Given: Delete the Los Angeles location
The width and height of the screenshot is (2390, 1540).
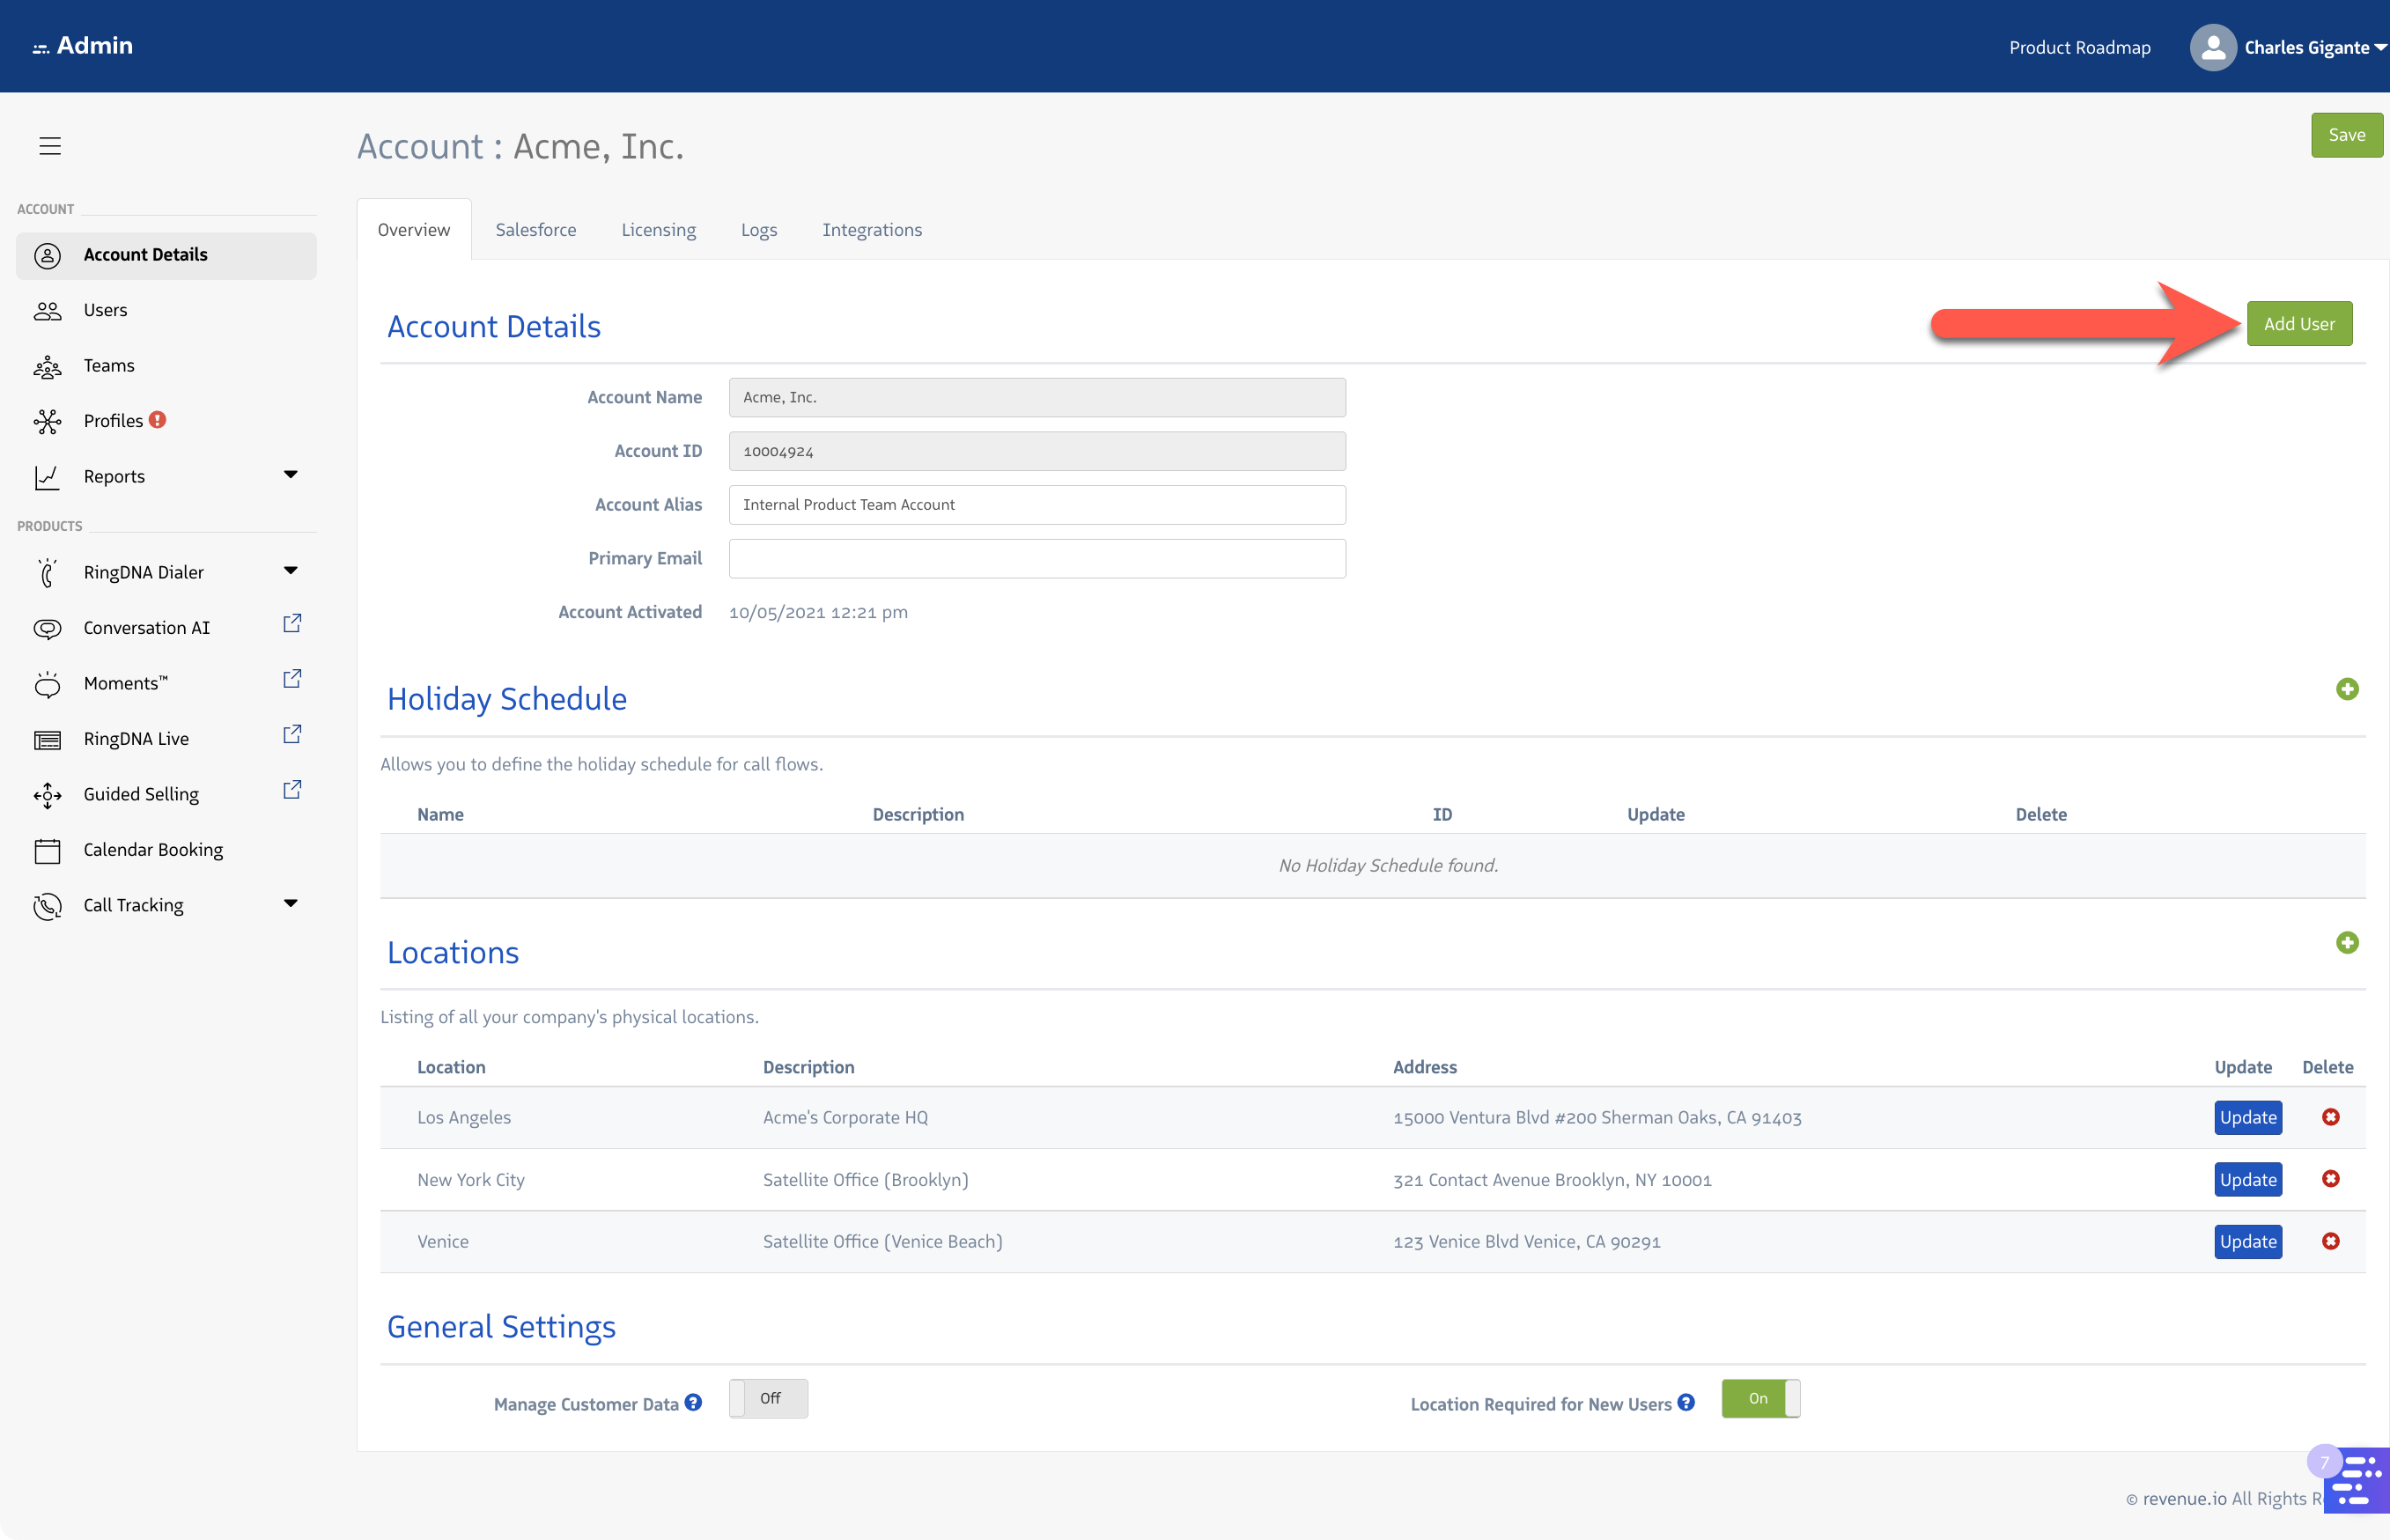Looking at the screenshot, I should (2330, 1117).
